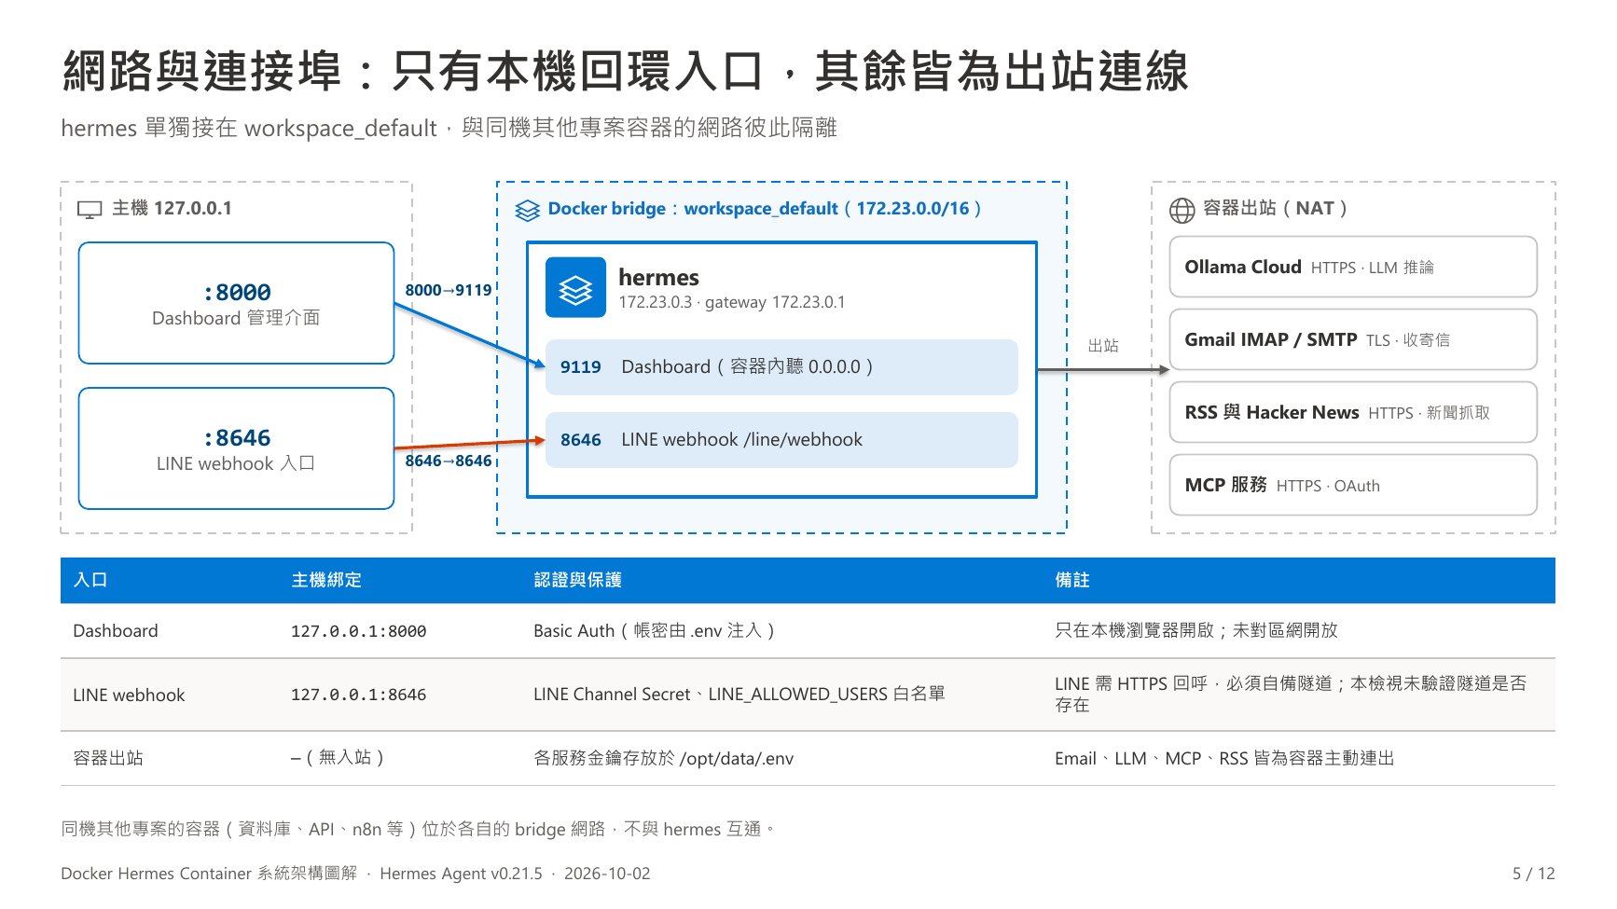Screen dimensions: 1617x909
Task: Click the slide title 網路與連接埠
Action: tap(625, 71)
